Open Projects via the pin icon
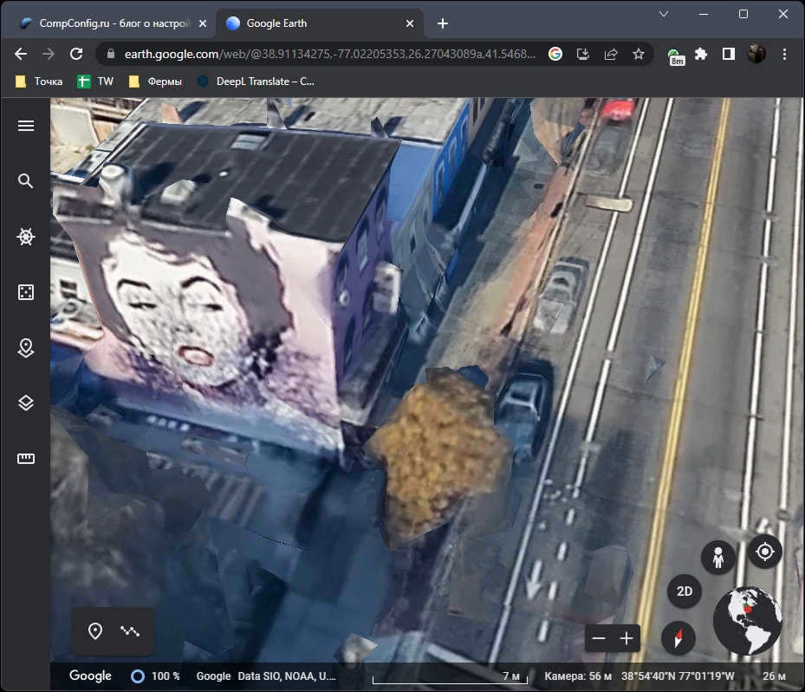Viewport: 805px width, 692px height. tap(26, 348)
